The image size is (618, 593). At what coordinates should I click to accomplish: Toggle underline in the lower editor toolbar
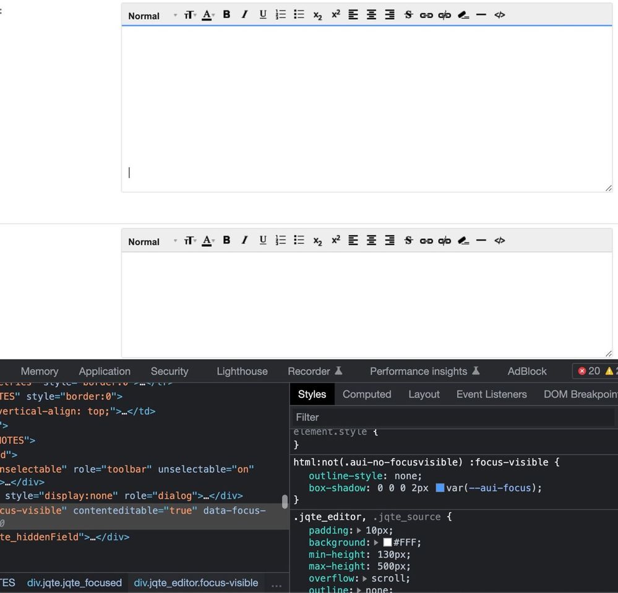(x=263, y=241)
